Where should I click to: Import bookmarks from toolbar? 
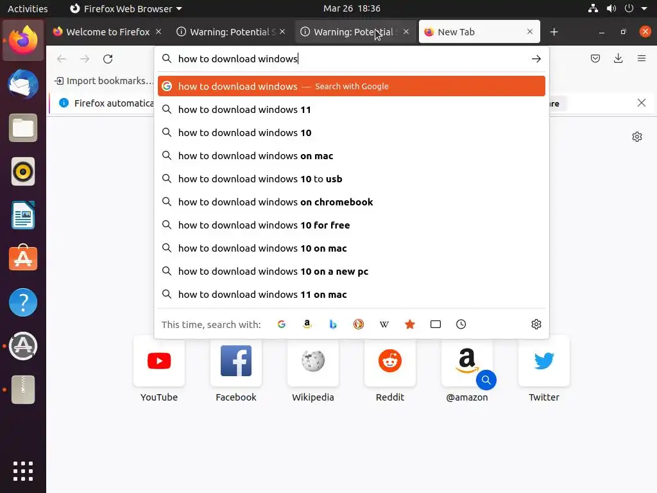(103, 80)
